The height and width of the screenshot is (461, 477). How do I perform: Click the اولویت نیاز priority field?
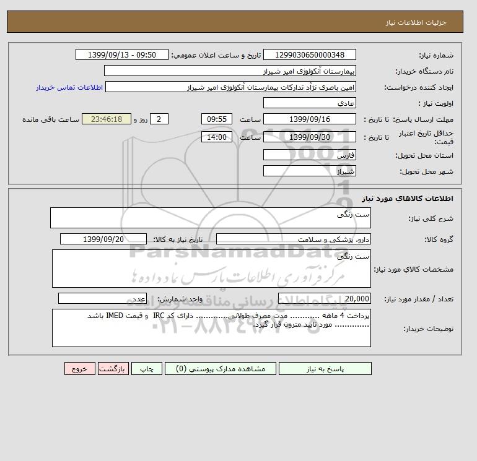(309, 103)
